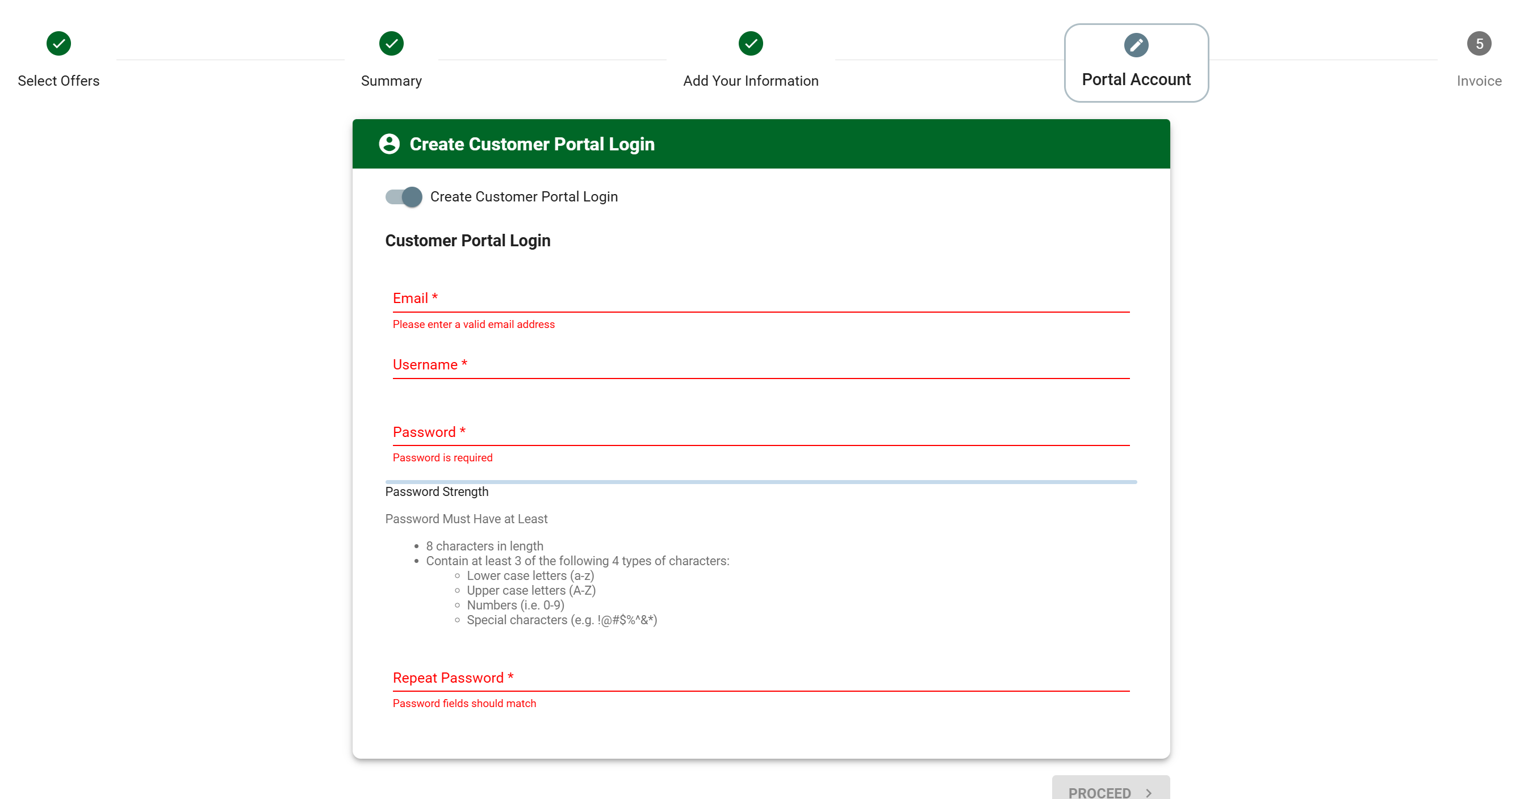This screenshot has width=1524, height=799.
Task: Click the chevron arrow on the Proceed button
Action: [1148, 793]
